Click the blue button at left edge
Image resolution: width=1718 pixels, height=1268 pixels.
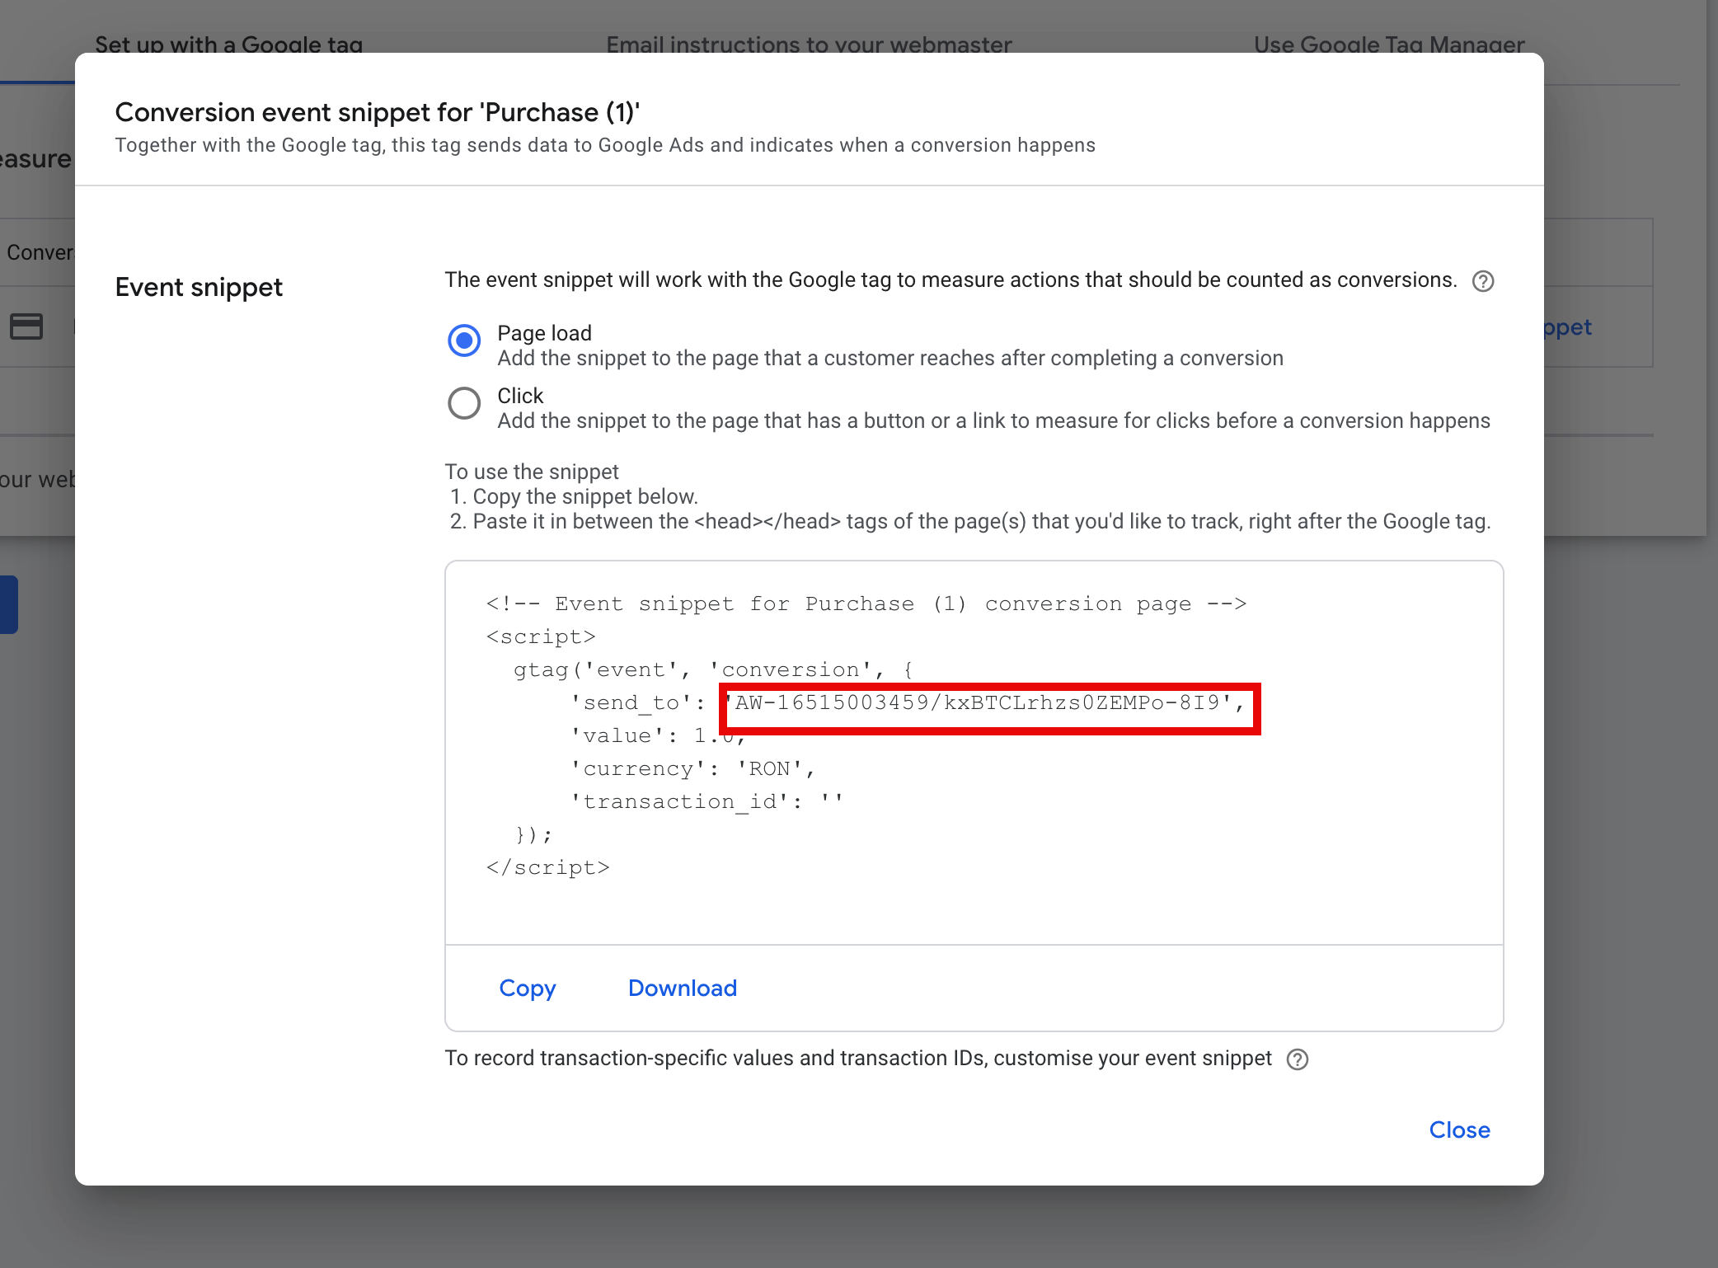(8, 603)
